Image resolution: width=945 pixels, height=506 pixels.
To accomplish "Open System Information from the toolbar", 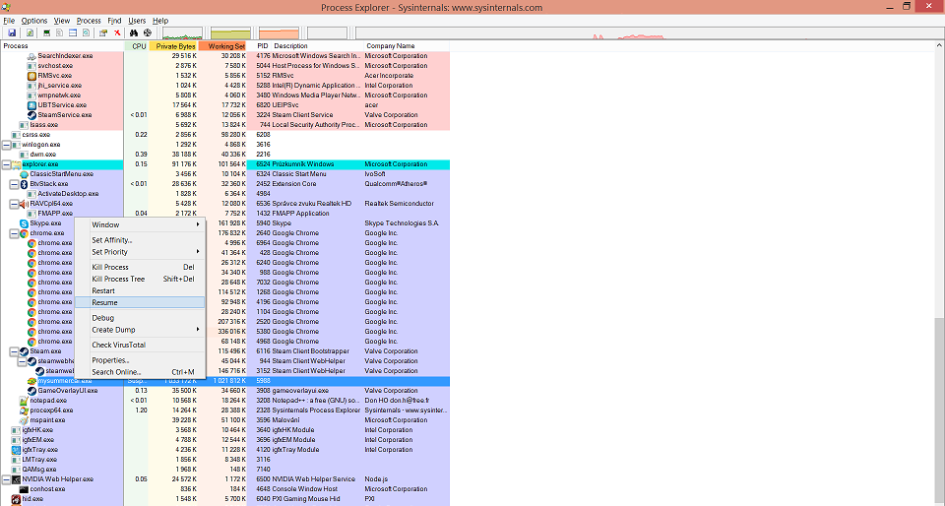I will click(46, 33).
